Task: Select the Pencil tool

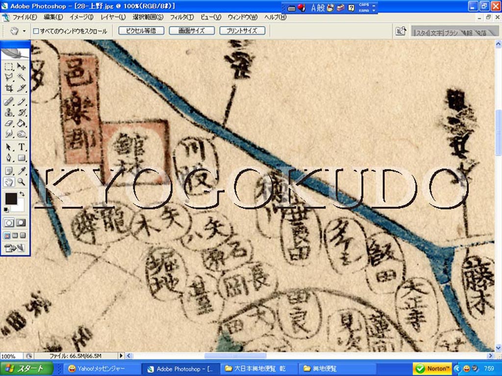Action: [x=22, y=102]
